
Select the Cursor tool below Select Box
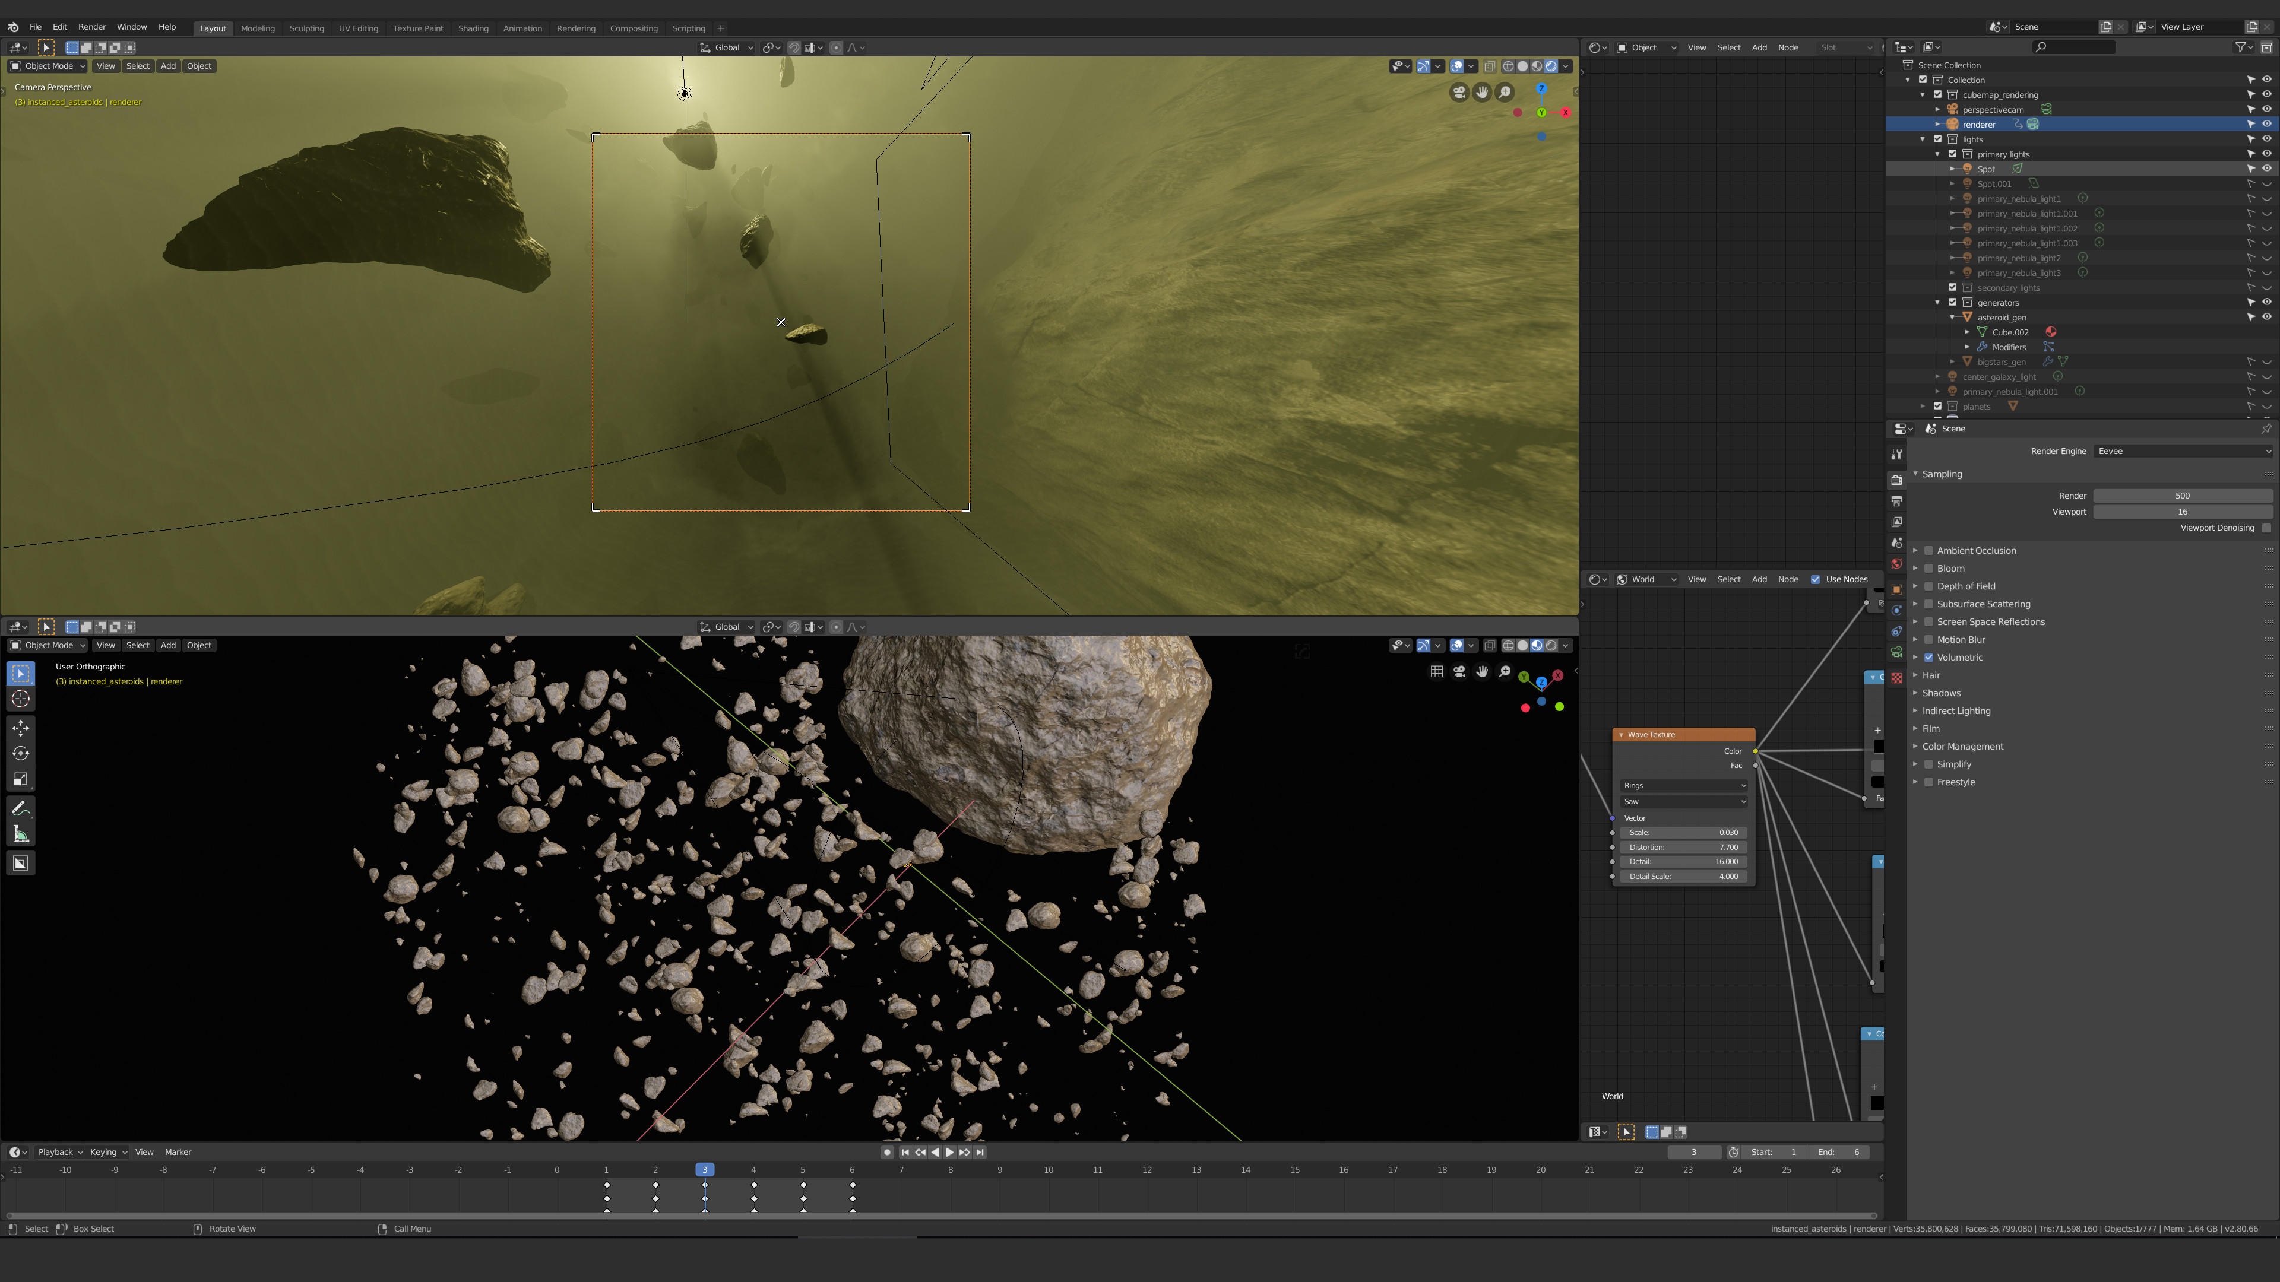pyautogui.click(x=20, y=699)
